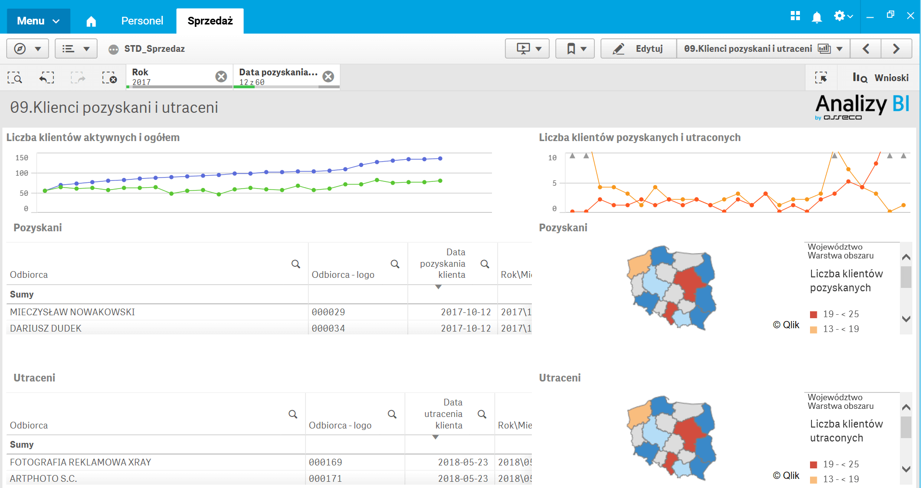
Task: Click orange region on Pozyskani map
Action: [x=639, y=265]
